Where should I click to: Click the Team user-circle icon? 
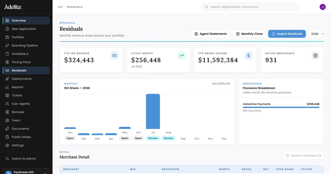click(7, 120)
